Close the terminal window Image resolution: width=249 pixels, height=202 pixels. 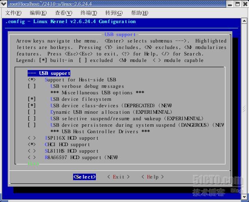click(x=245, y=4)
